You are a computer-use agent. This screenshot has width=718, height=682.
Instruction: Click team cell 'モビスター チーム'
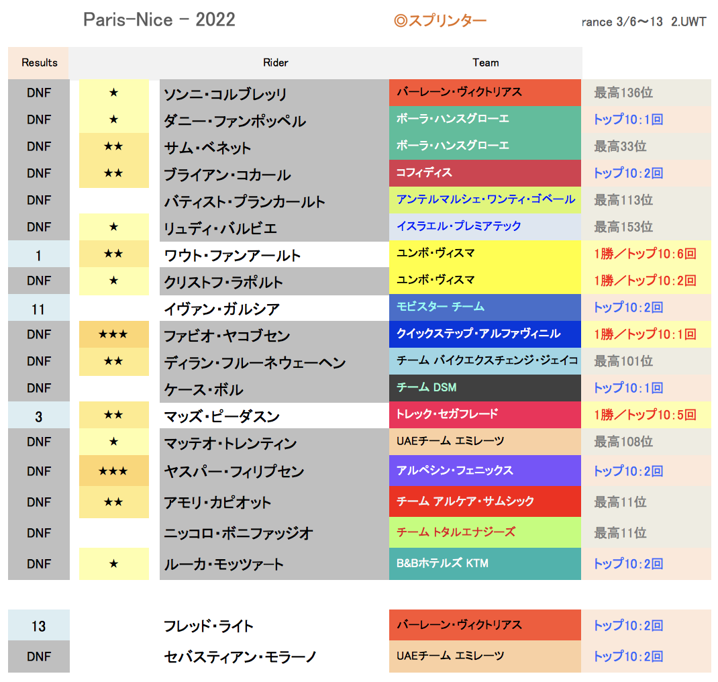click(485, 307)
